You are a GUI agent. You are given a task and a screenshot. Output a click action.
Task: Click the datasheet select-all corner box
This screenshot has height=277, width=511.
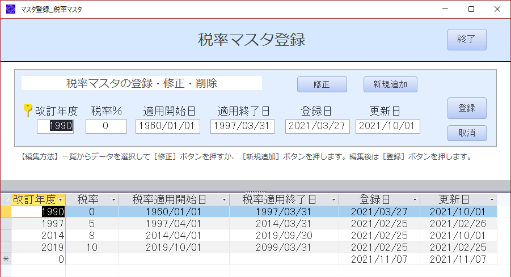[6, 199]
